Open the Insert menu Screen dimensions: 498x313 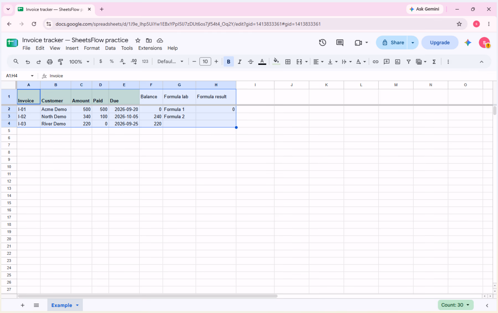coord(72,48)
